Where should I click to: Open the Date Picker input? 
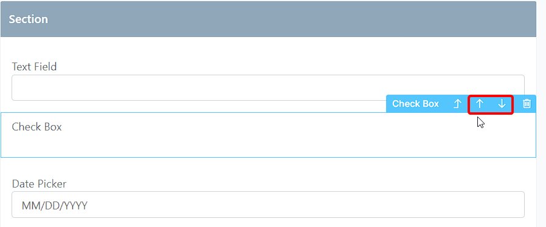tap(268, 205)
